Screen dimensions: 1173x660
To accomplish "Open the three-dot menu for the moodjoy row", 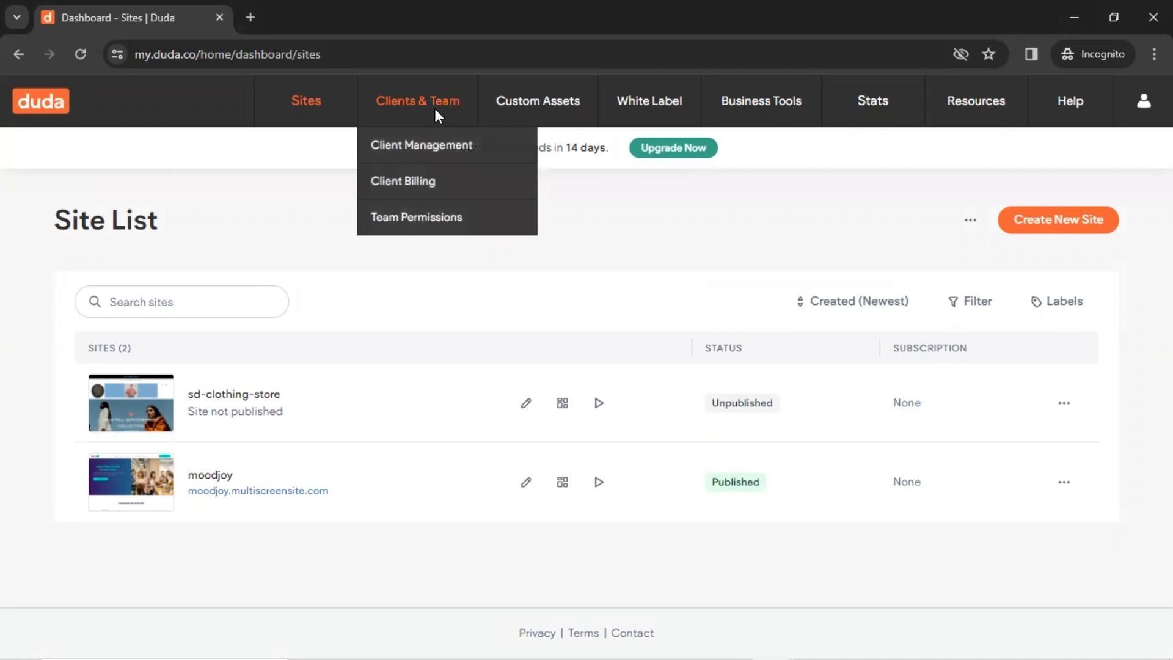I will pos(1064,482).
